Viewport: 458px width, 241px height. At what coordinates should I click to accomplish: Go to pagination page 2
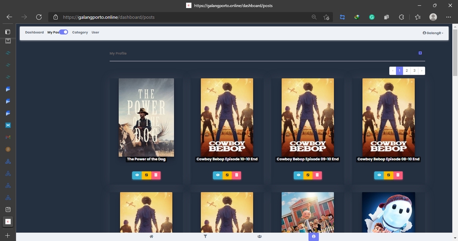(406, 70)
